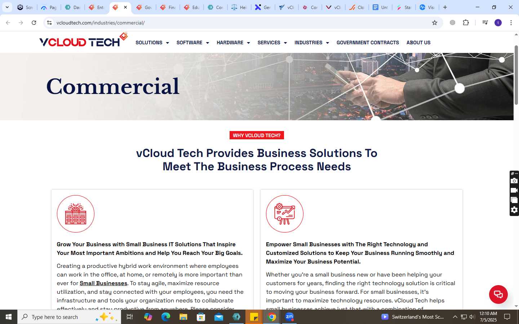Click the volume speaker tray icon

[x=472, y=317]
